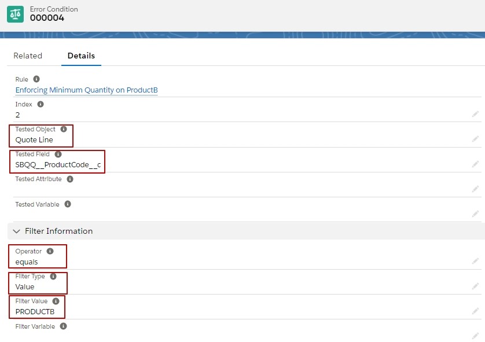Edit Filter Value with the pencil icon
This screenshot has height=342, width=485.
coord(475,311)
